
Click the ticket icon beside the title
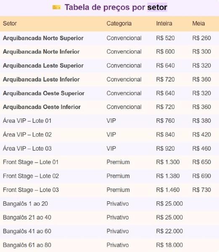pos(56,8)
